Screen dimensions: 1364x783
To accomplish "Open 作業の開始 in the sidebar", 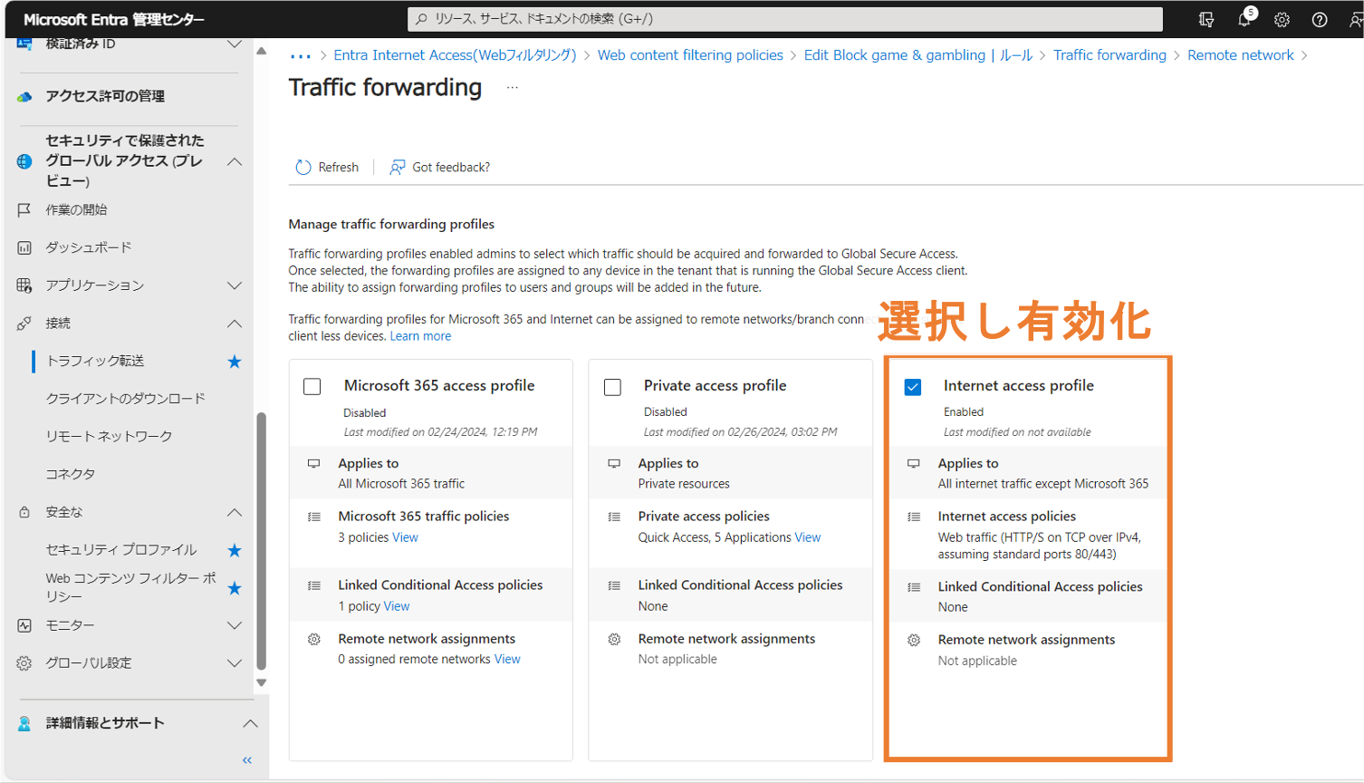I will pyautogui.click(x=77, y=210).
